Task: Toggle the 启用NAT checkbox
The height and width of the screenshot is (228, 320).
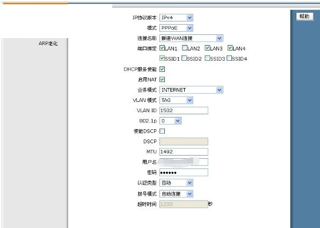Action: point(162,79)
